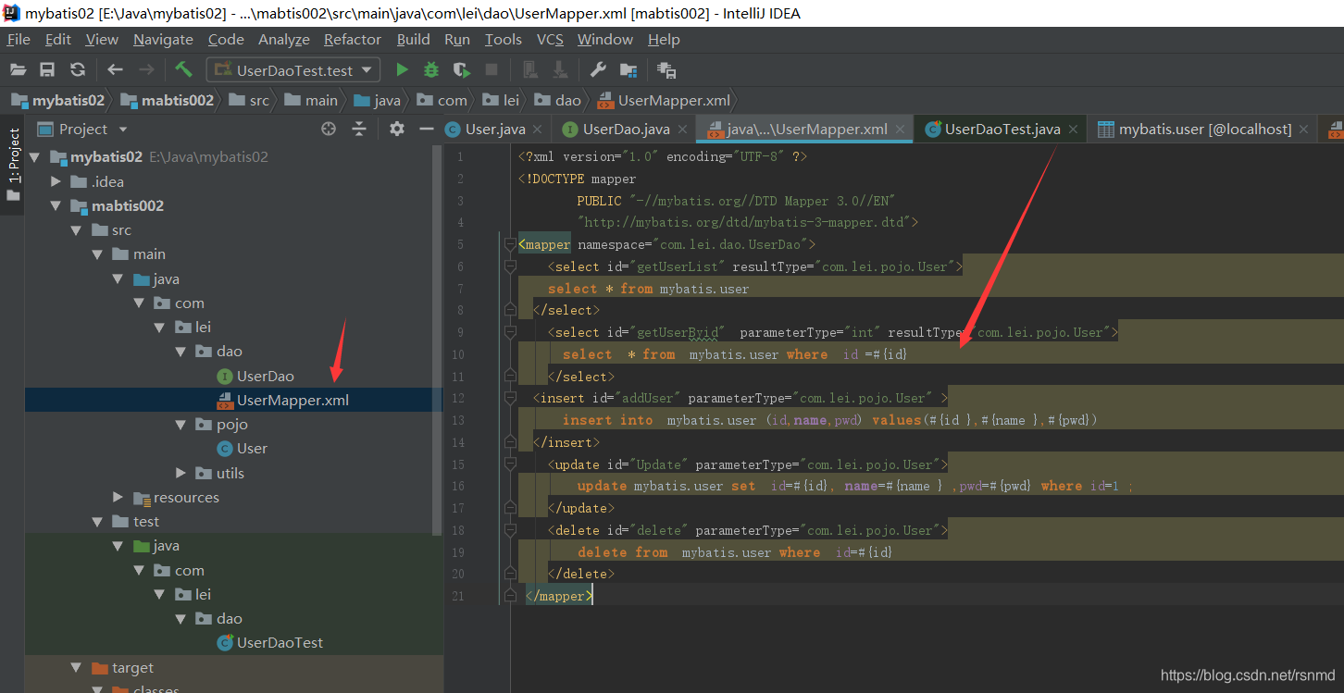Open the Project view selector dropdown
This screenshot has height=693, width=1344.
[123, 130]
